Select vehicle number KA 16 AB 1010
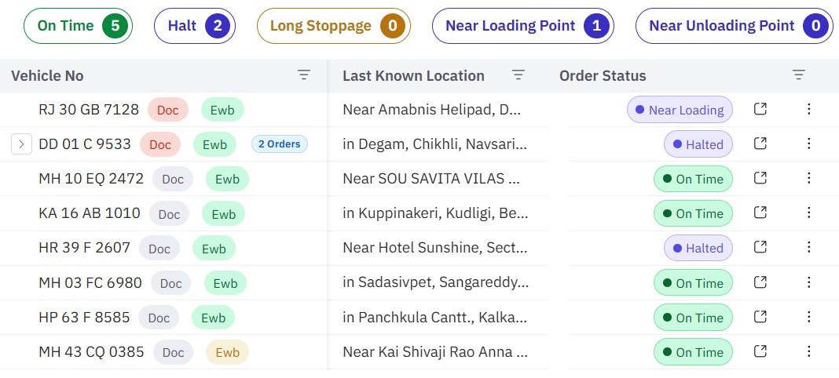Image resolution: width=839 pixels, height=378 pixels. tap(90, 213)
